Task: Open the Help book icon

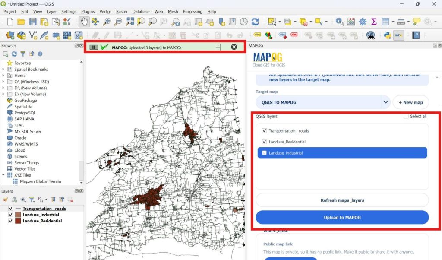Action: click(416, 35)
